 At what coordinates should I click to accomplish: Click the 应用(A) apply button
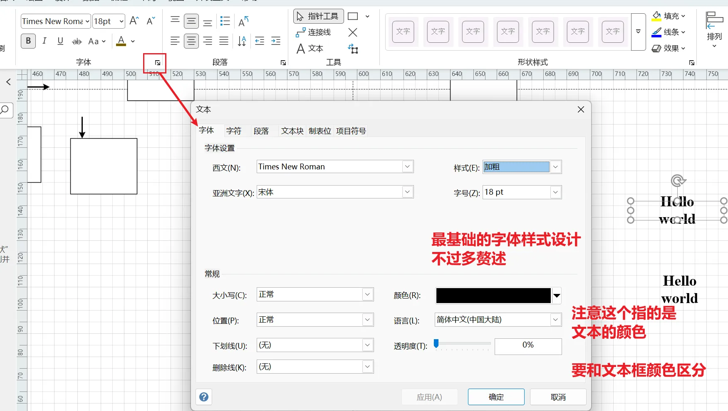[x=429, y=397]
